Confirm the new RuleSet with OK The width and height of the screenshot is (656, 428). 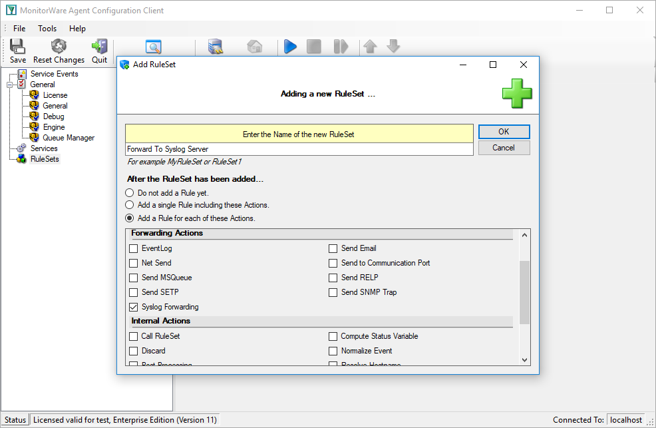click(x=504, y=132)
